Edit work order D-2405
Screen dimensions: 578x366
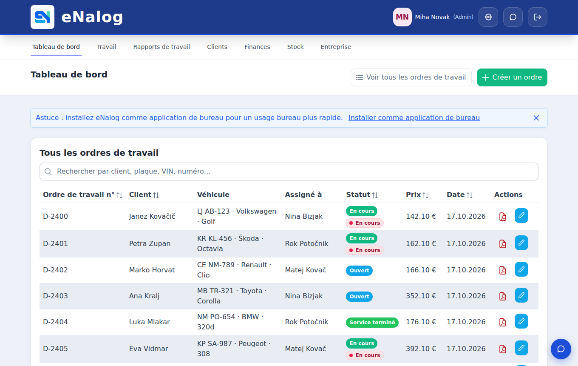coord(521,348)
